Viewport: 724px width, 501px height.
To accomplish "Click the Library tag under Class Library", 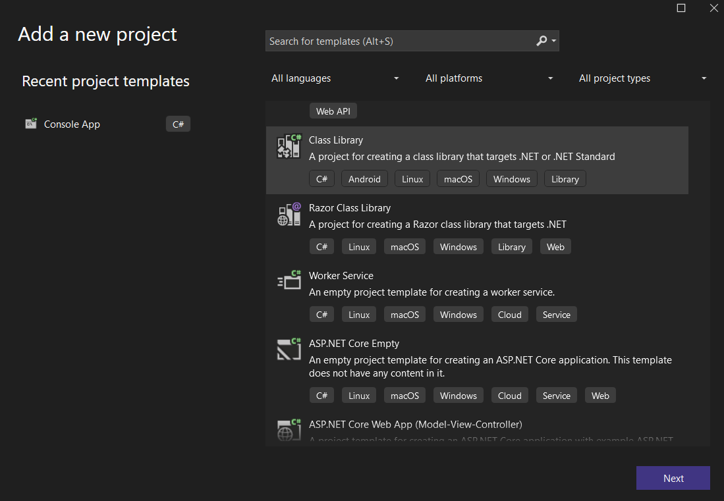I will pyautogui.click(x=565, y=179).
